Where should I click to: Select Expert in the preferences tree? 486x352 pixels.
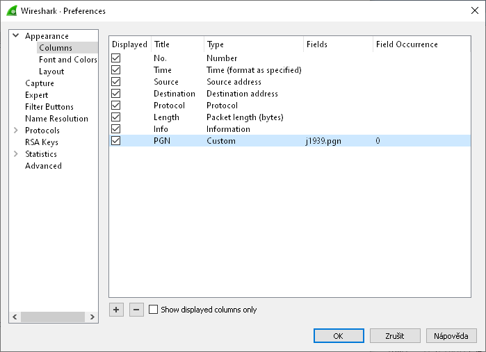point(37,95)
